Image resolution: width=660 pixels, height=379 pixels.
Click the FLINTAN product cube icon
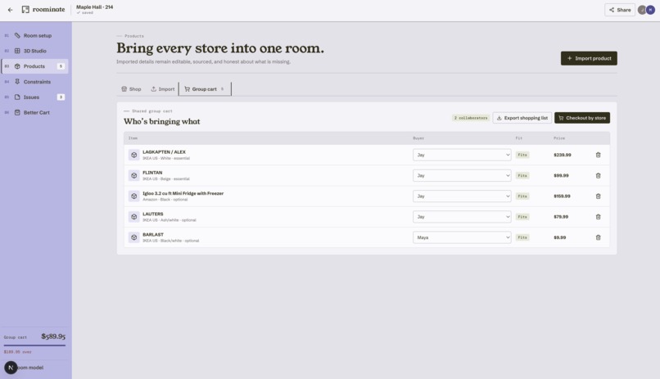(x=133, y=175)
